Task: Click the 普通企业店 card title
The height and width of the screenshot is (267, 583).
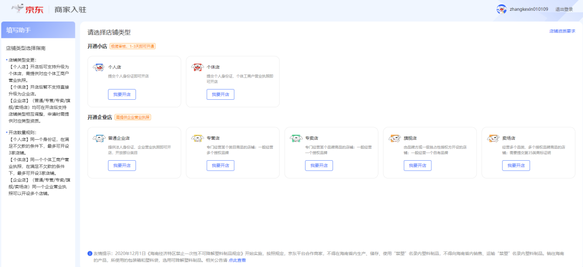Action: coord(119,138)
